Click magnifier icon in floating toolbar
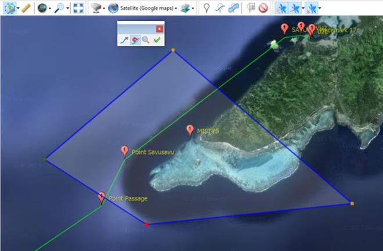The width and height of the screenshot is (383, 251). tap(146, 40)
